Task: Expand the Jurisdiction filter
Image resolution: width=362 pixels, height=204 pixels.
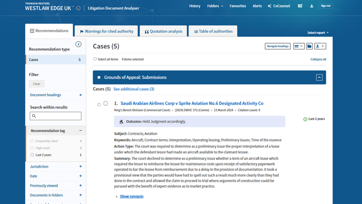Action: pos(80,166)
